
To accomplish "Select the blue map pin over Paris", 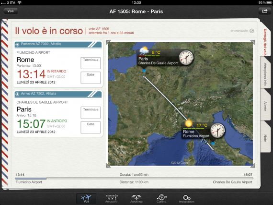I will 144,71.
